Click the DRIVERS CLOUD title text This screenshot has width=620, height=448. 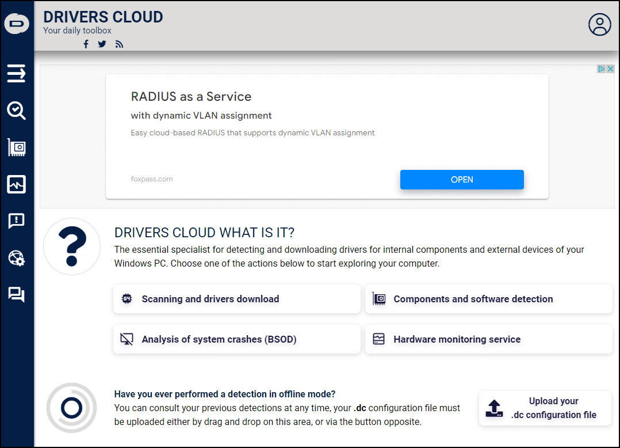103,17
